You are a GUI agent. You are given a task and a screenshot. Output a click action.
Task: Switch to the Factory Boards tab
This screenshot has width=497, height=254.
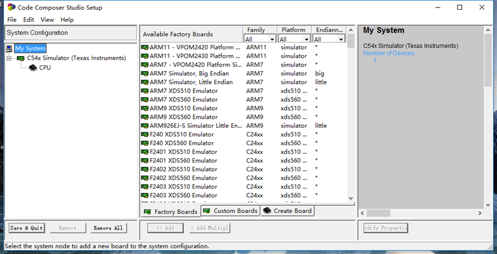coord(171,212)
